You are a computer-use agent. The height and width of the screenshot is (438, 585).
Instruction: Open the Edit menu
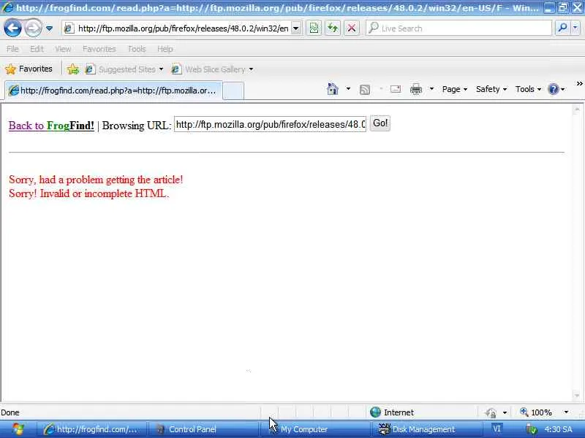[37, 49]
